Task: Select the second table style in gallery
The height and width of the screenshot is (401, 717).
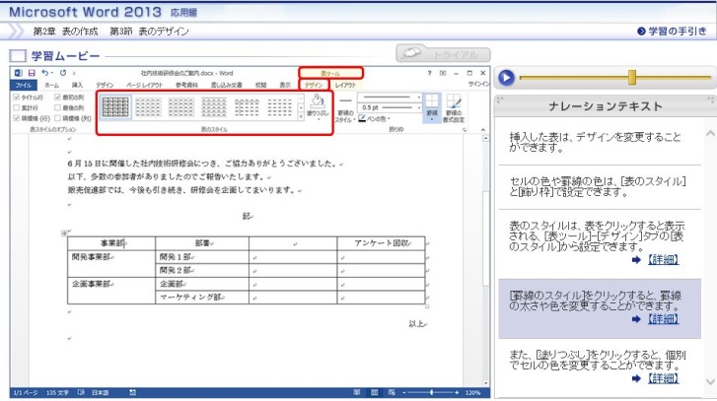Action: tap(148, 107)
